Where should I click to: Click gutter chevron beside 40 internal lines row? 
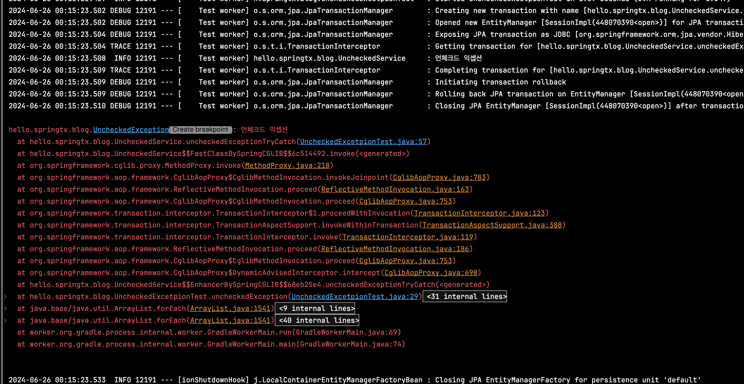click(x=5, y=320)
